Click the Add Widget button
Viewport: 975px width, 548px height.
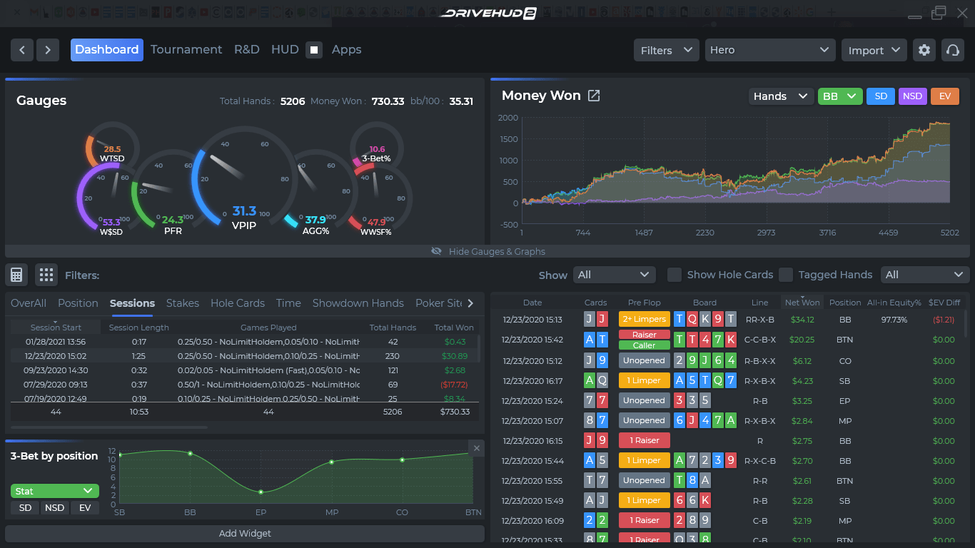coord(245,533)
